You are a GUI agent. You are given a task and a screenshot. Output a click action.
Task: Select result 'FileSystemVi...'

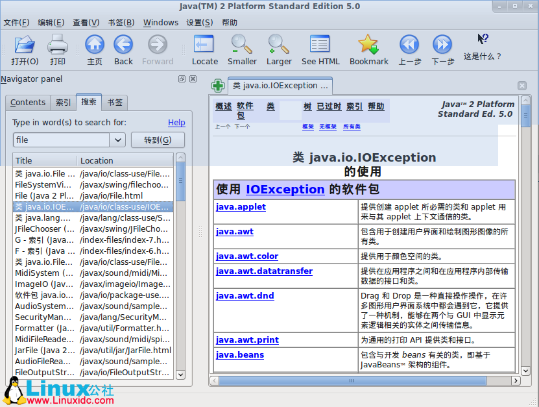[93, 185]
